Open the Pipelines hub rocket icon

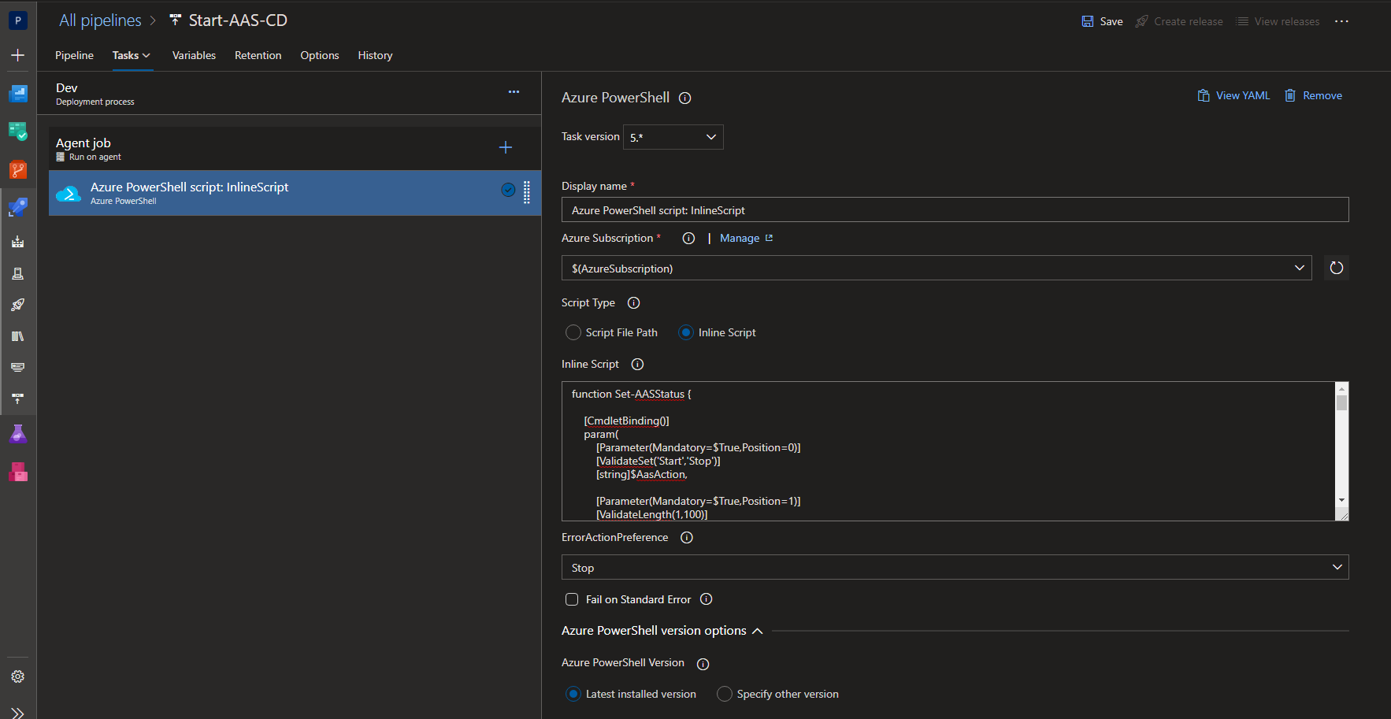click(17, 207)
